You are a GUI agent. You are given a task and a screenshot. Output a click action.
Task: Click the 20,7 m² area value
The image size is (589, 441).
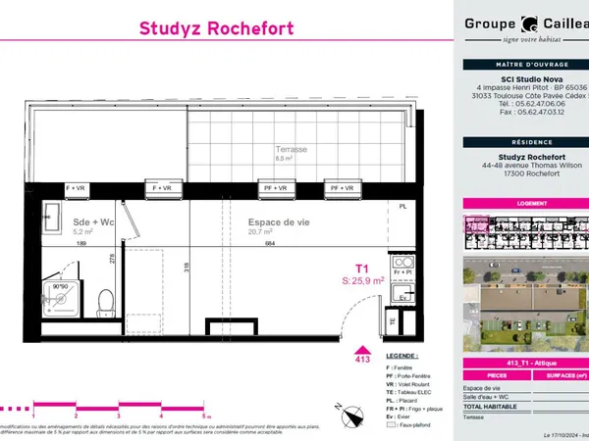click(x=260, y=231)
